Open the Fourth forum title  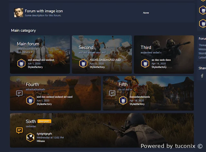pos(32,85)
